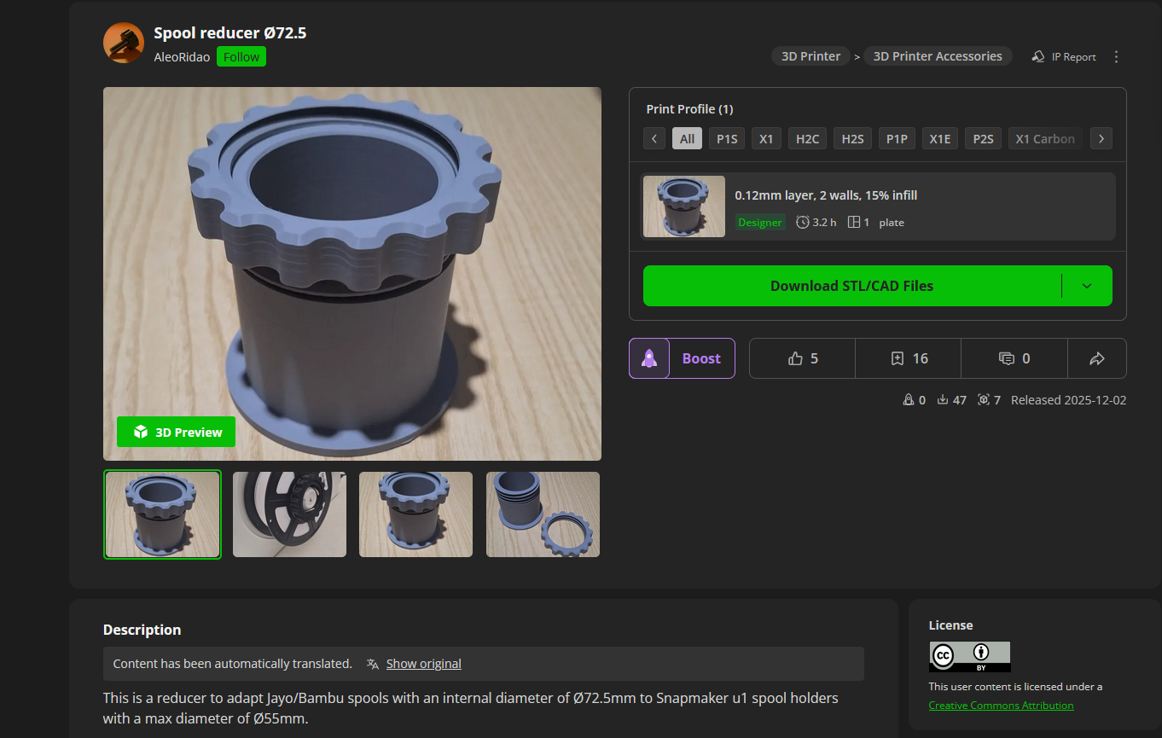Screen dimensions: 1162x738
Task: Click the rocket Boost icon
Action: tap(649, 358)
